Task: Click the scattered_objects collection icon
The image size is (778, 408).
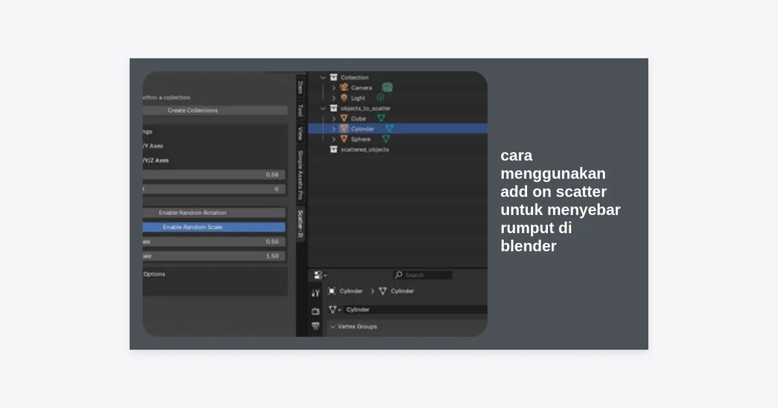Action: pos(333,150)
